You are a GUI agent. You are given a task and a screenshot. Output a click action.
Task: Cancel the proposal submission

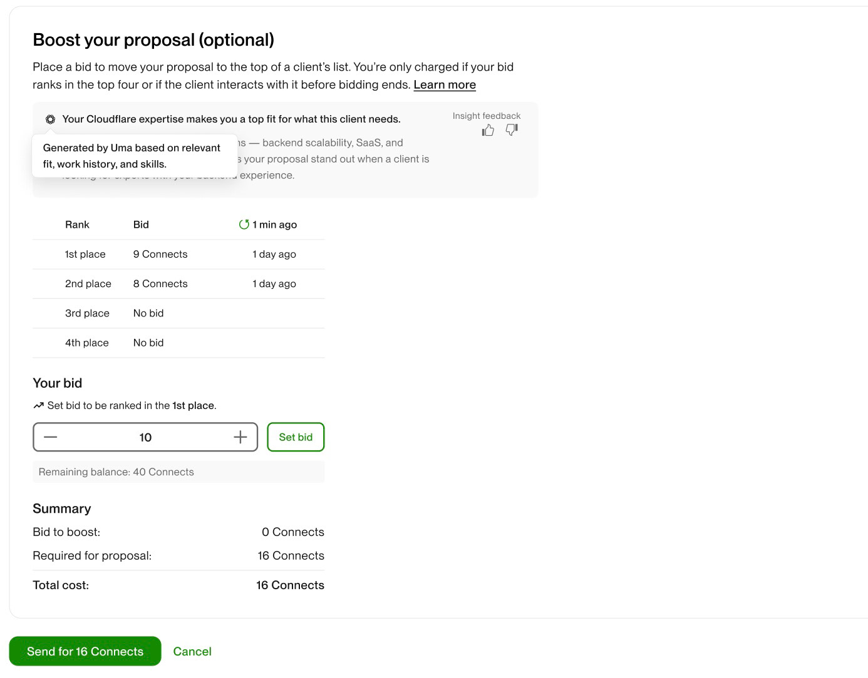(x=192, y=651)
